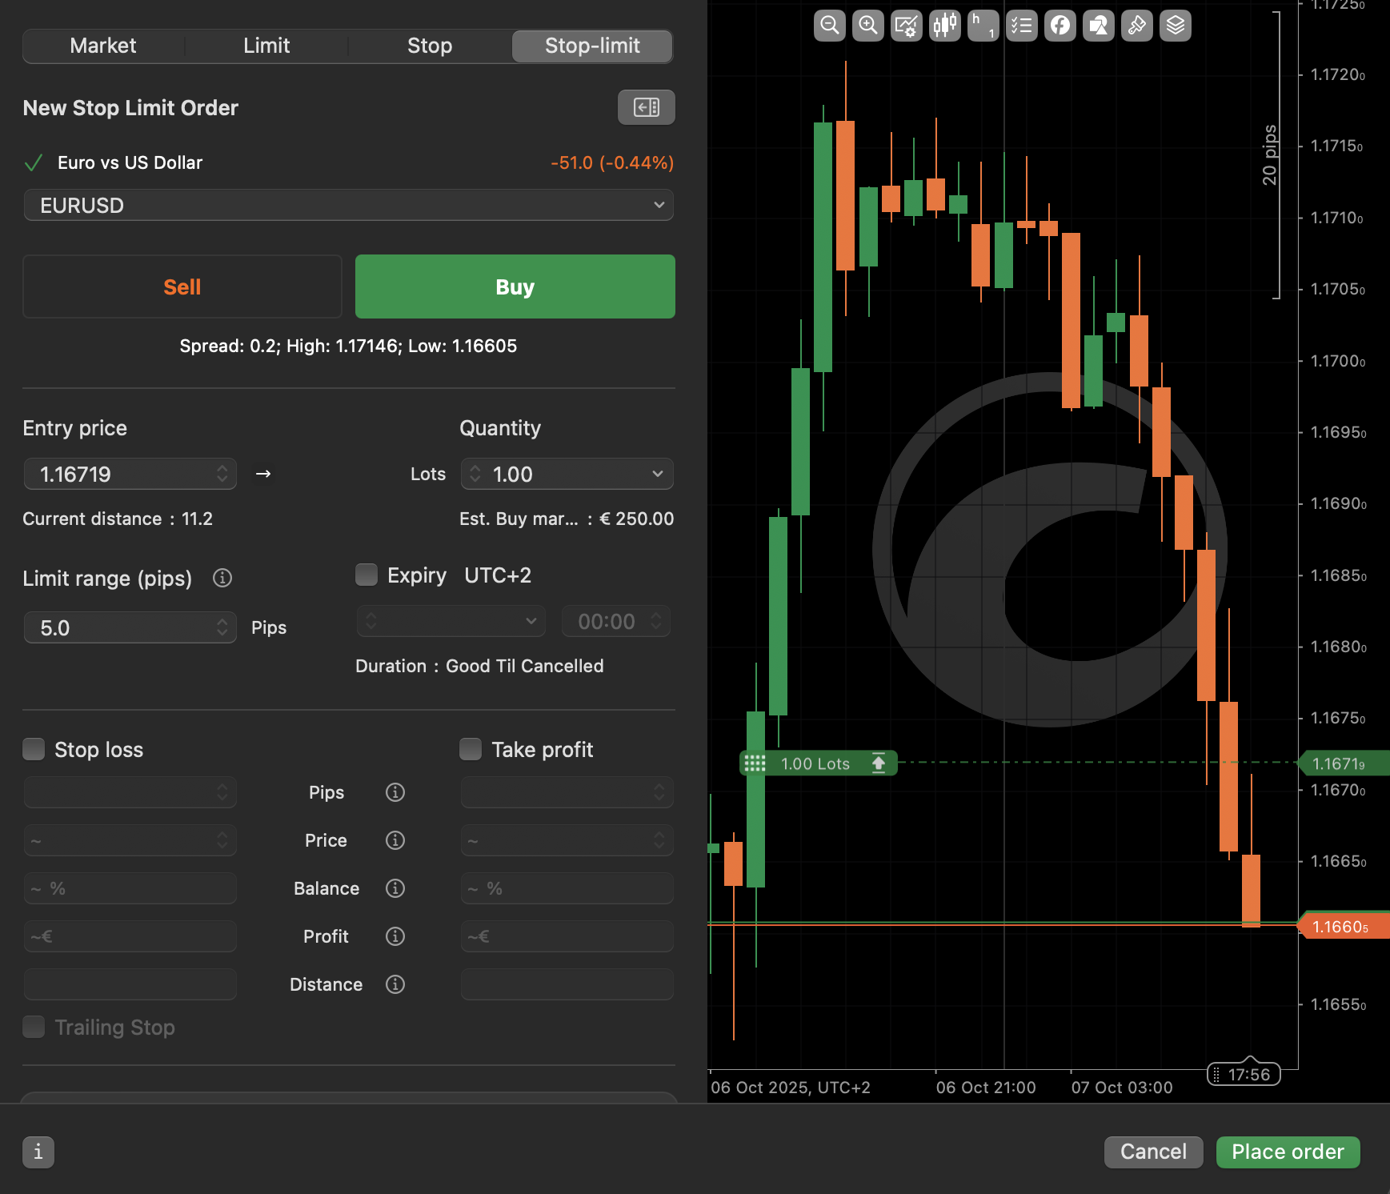This screenshot has height=1194, width=1390.
Task: Zoom out the chart
Action: click(829, 26)
